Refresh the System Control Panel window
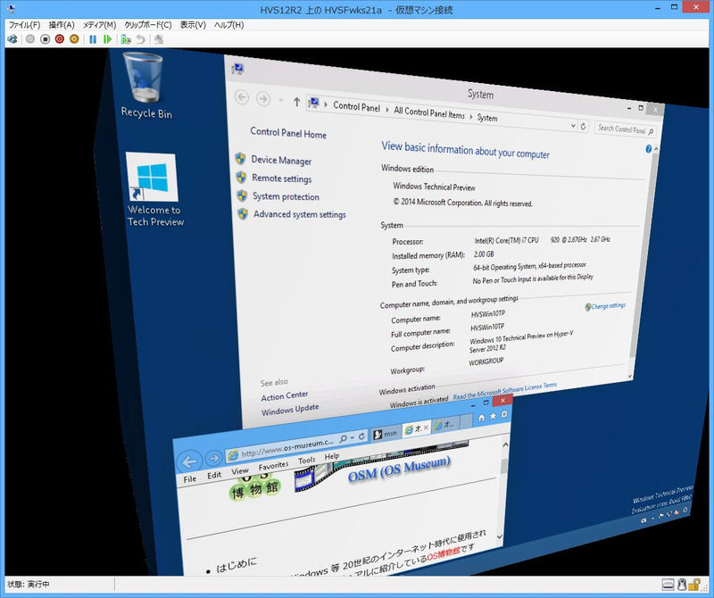This screenshot has height=598, width=714. [x=584, y=126]
